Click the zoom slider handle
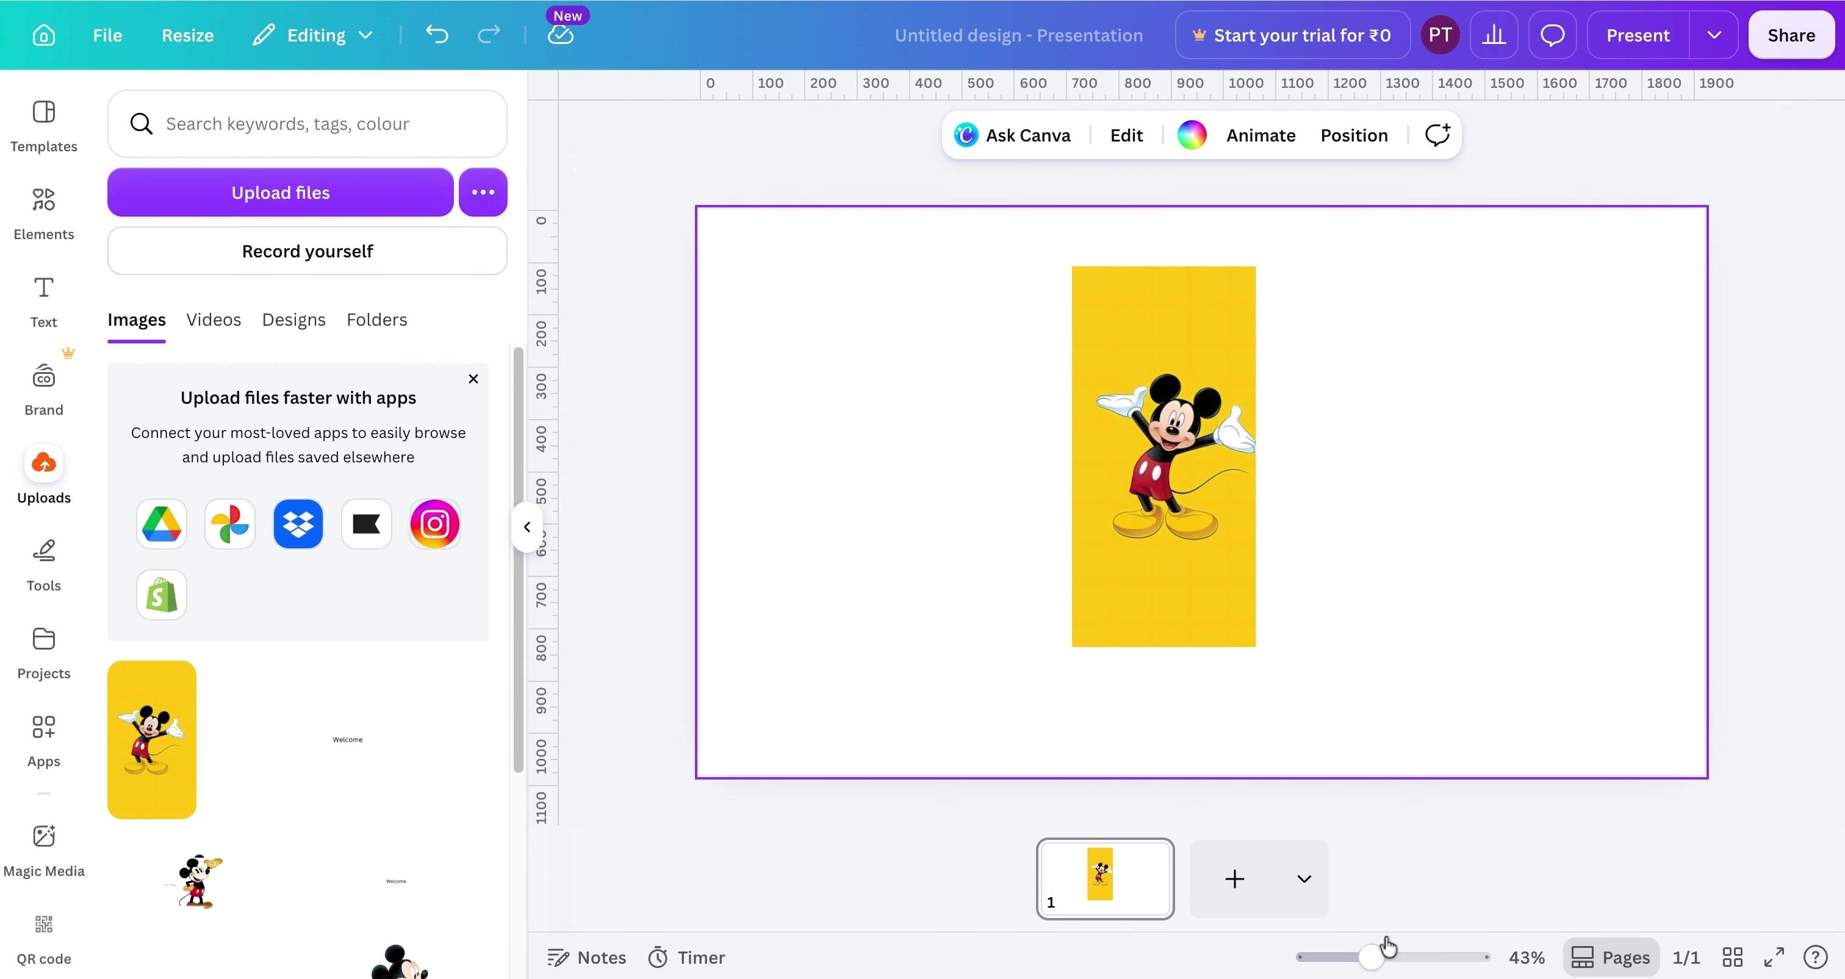The height and width of the screenshot is (979, 1845). click(x=1371, y=957)
